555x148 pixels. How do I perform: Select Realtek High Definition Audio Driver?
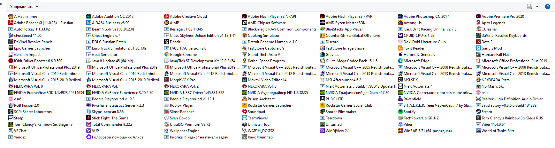click(509, 99)
